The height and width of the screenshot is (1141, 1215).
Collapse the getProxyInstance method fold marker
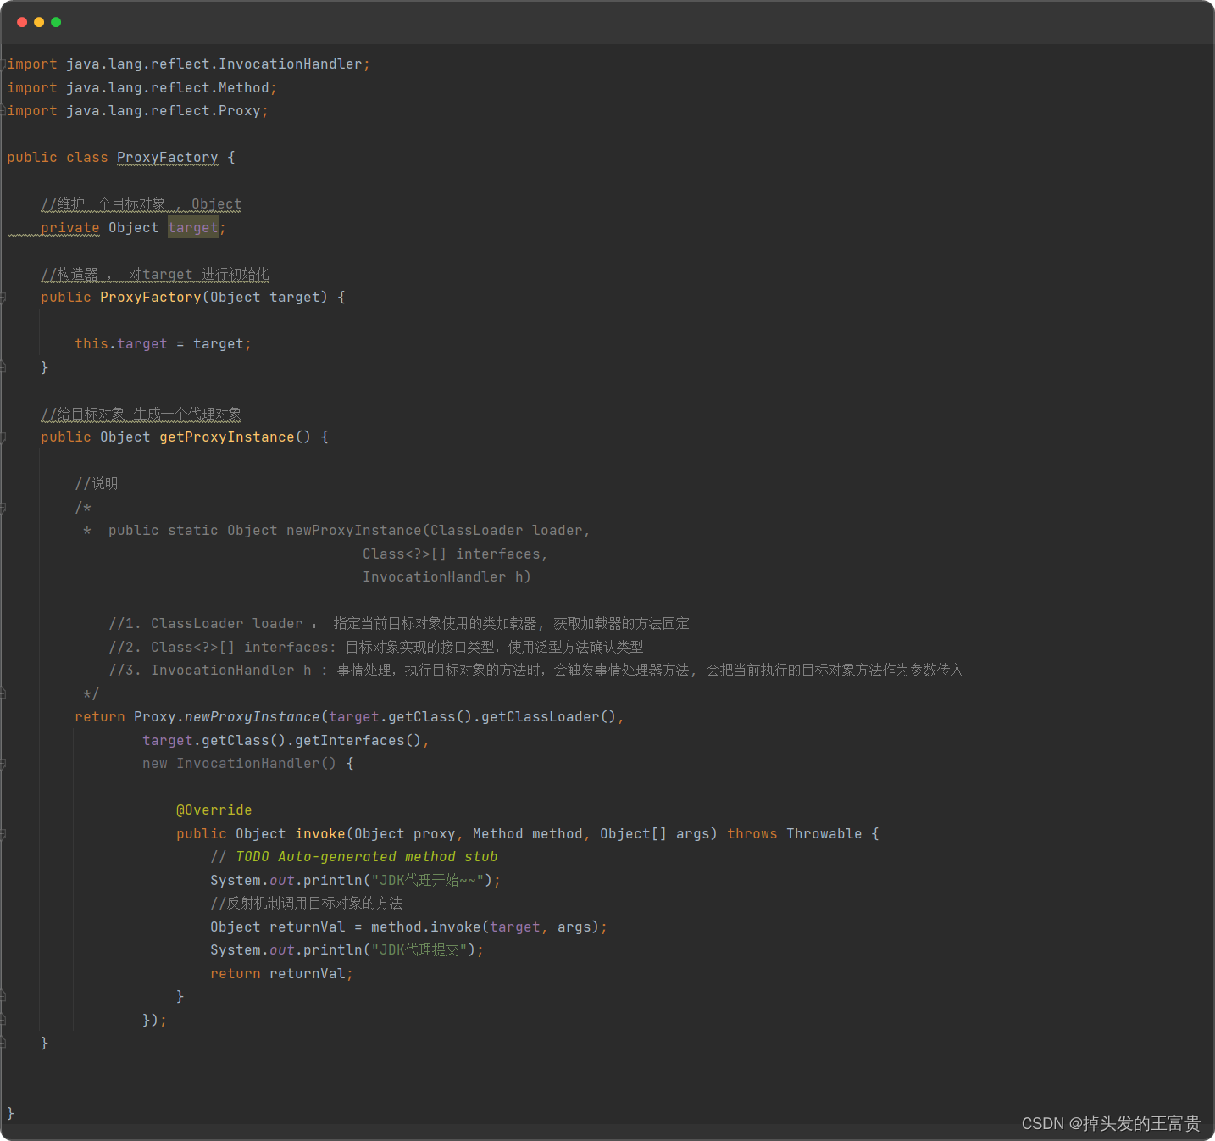coord(3,437)
